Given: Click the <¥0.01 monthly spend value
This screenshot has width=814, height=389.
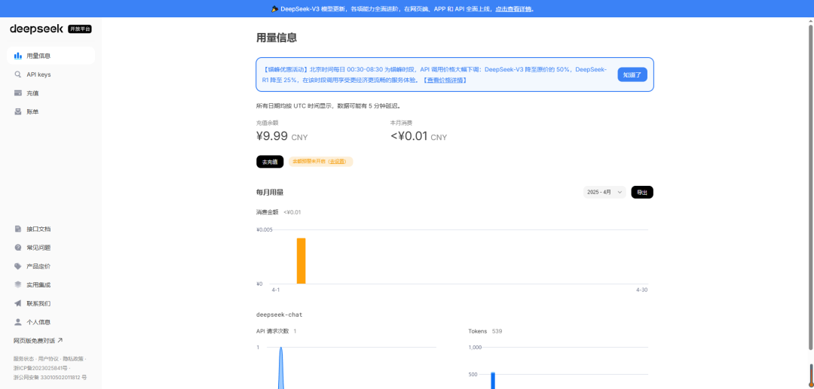Looking at the screenshot, I should point(409,136).
